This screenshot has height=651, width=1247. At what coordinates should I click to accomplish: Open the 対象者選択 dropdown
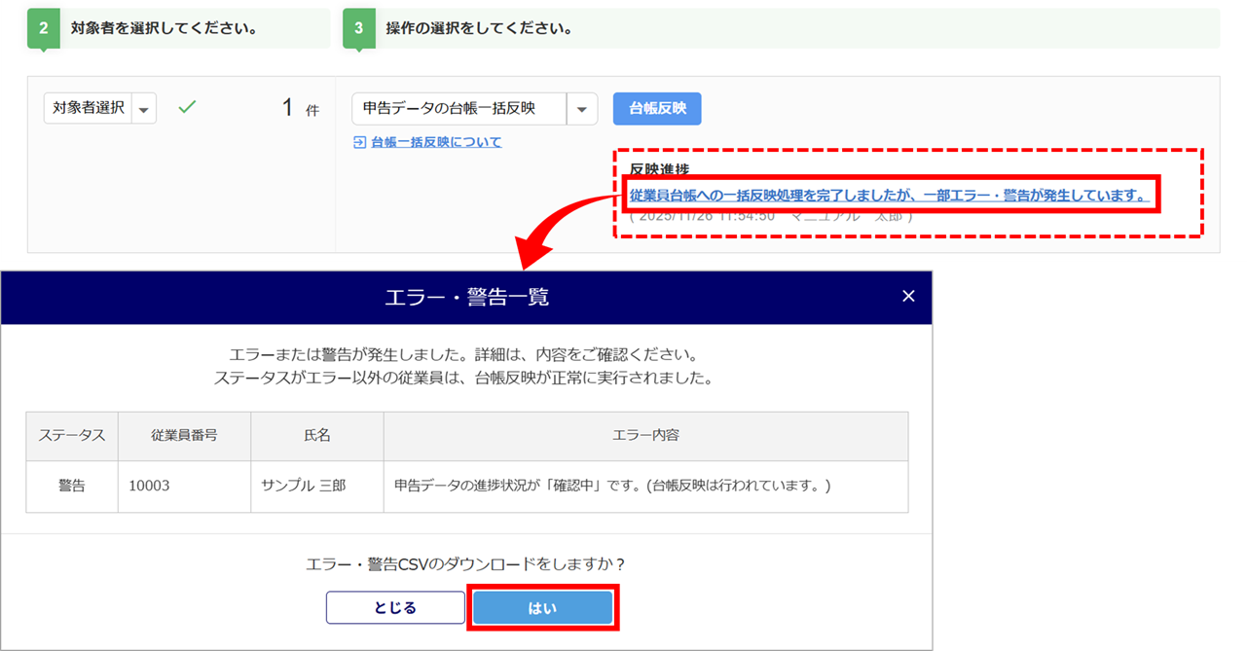click(x=100, y=108)
